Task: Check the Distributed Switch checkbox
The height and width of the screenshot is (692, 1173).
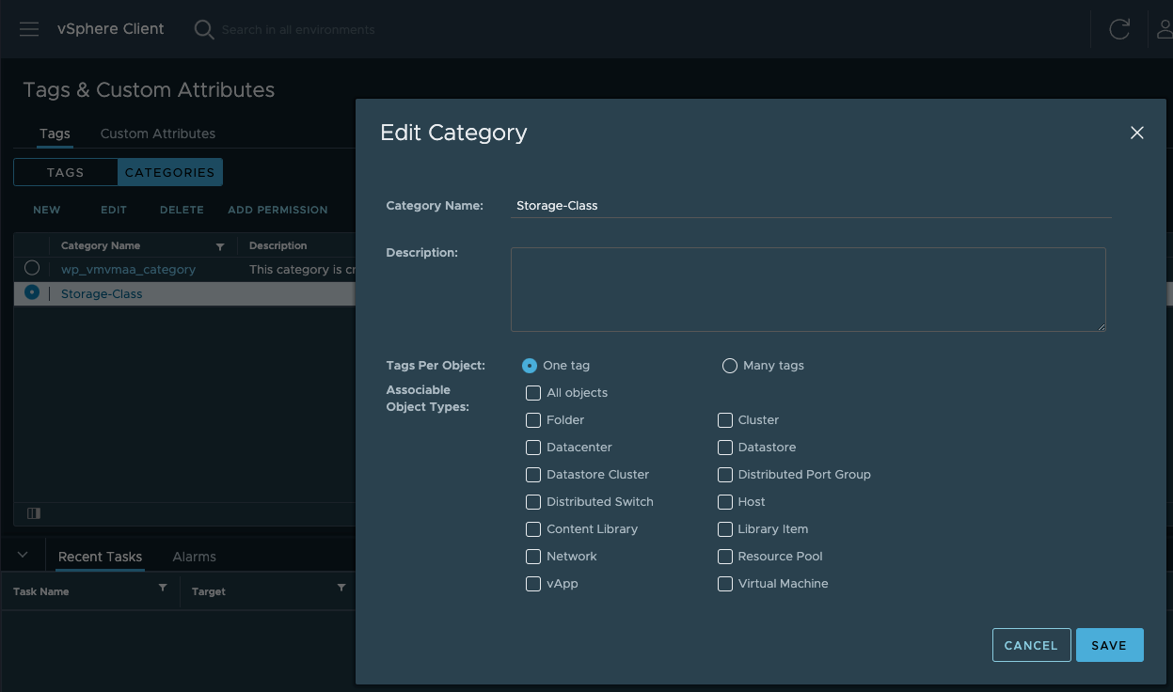Action: click(x=533, y=502)
